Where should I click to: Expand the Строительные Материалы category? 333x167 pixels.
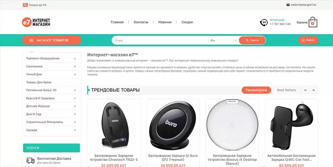51,122
